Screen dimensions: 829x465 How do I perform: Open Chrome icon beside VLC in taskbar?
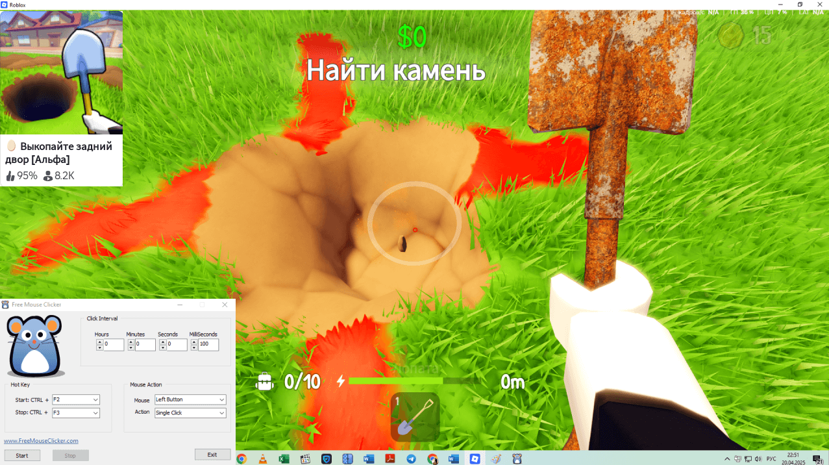tap(241, 459)
